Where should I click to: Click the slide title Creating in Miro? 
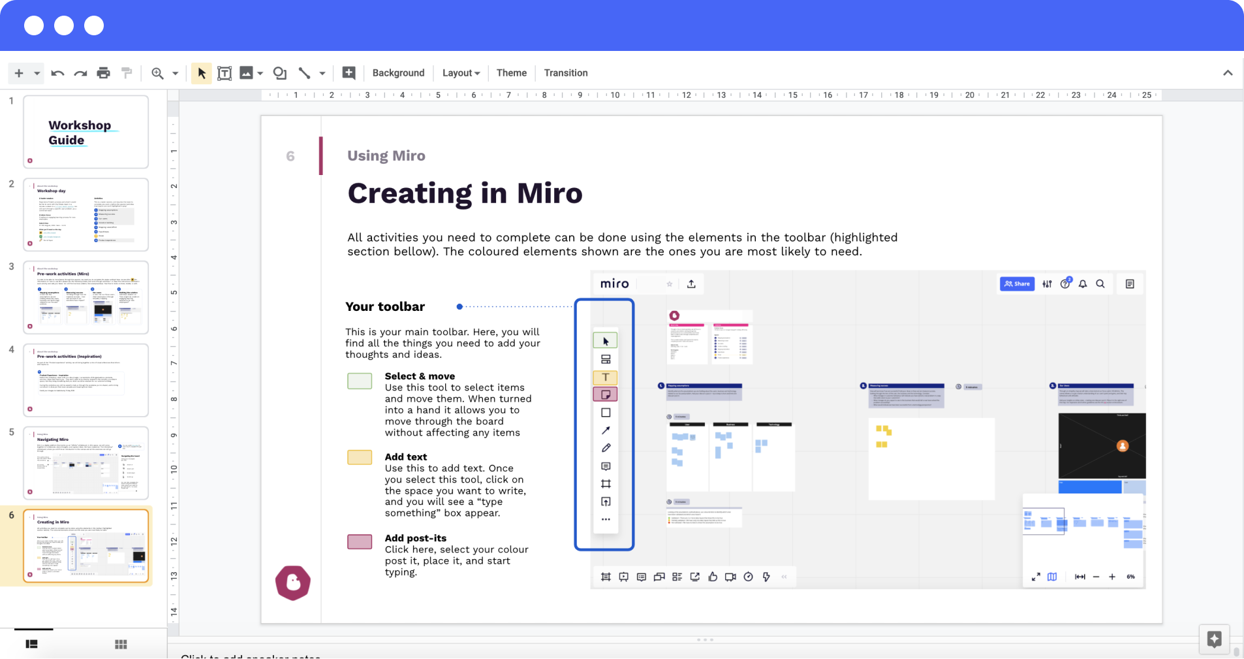tap(465, 194)
